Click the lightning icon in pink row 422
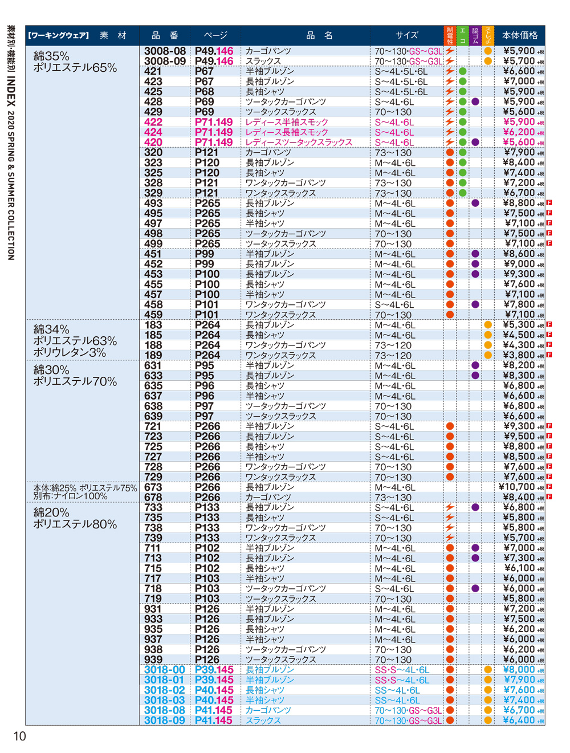 tap(450, 122)
